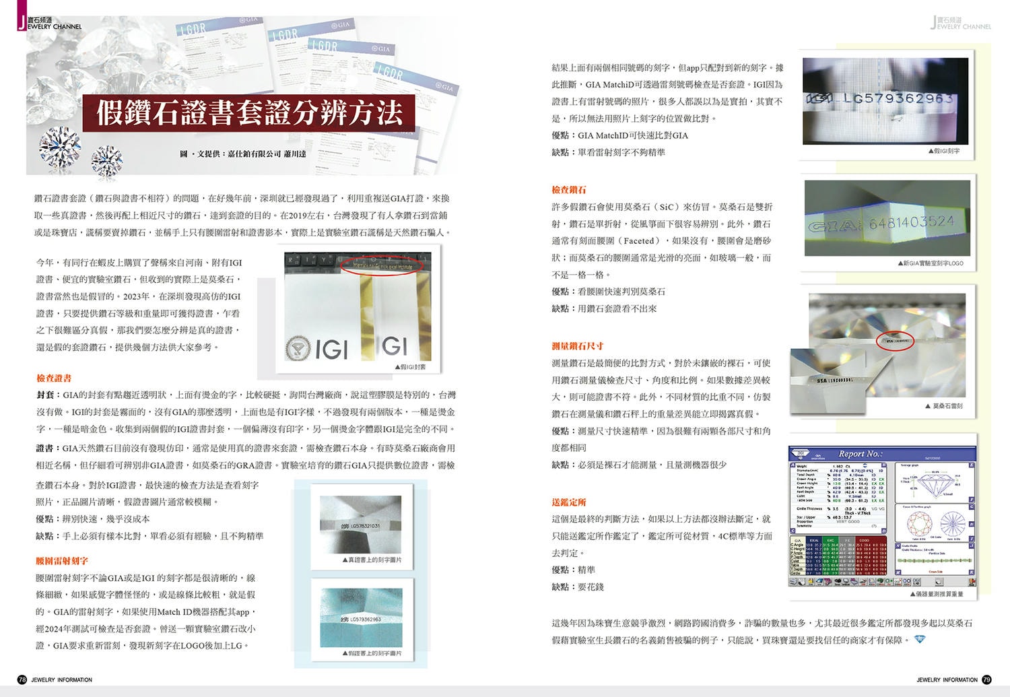This screenshot has width=1010, height=697.
Task: Click the line 缺點：用鑽石套證看不出來
Action: click(x=604, y=308)
